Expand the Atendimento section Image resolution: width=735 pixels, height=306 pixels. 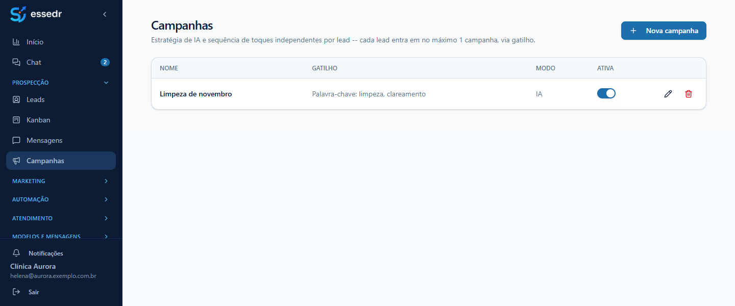point(61,218)
